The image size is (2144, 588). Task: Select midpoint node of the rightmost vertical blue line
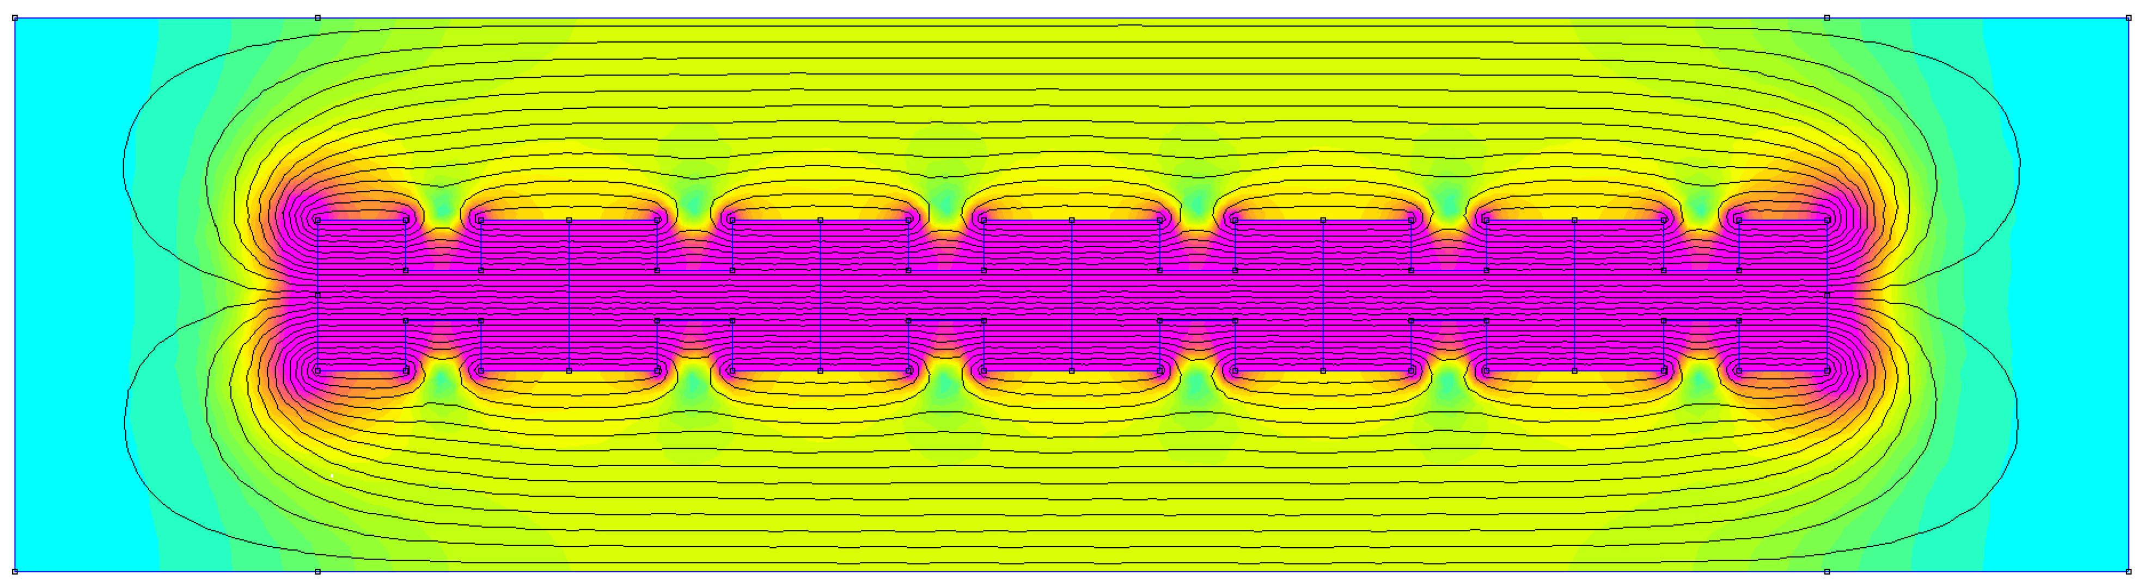(1827, 294)
